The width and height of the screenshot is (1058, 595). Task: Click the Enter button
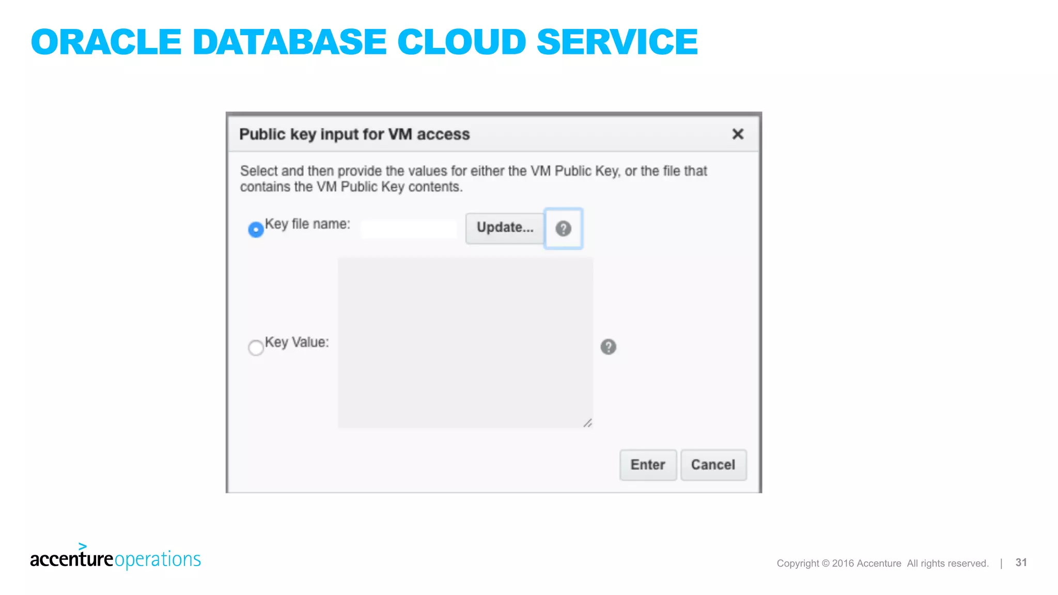click(x=648, y=465)
